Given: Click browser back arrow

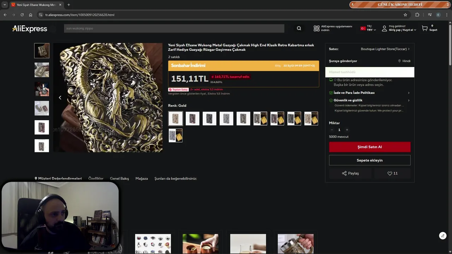Looking at the screenshot, I should (5, 15).
